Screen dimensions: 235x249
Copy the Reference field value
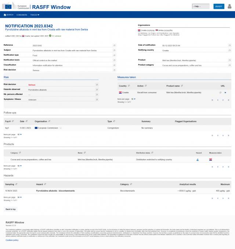[114, 45]
